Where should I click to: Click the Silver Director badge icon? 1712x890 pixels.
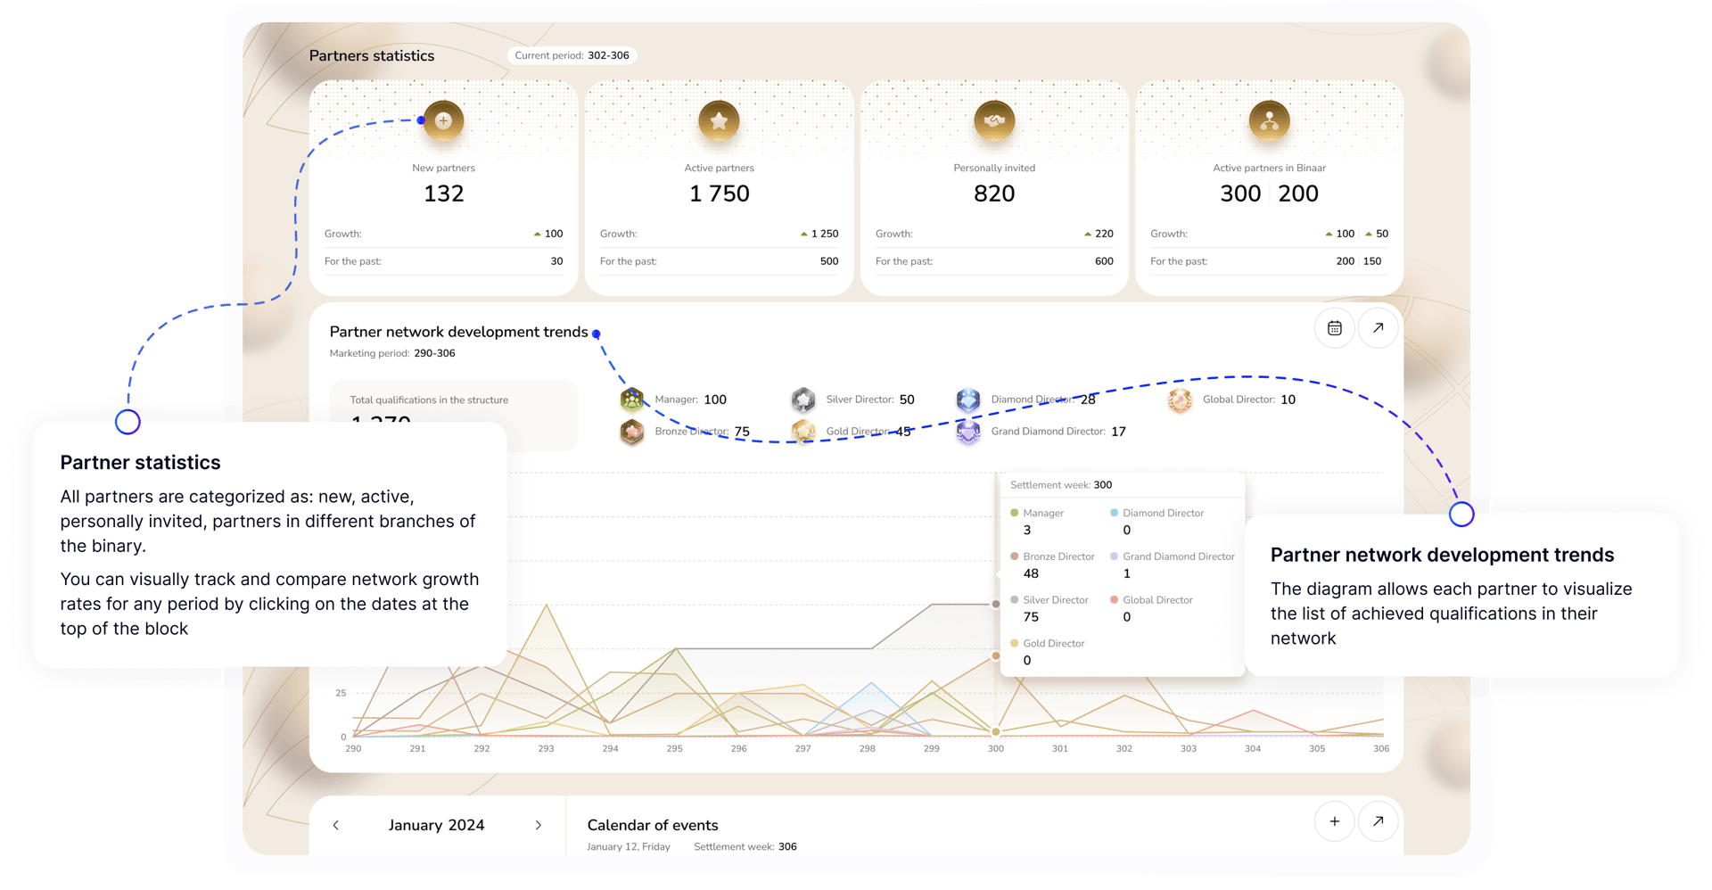(x=803, y=400)
